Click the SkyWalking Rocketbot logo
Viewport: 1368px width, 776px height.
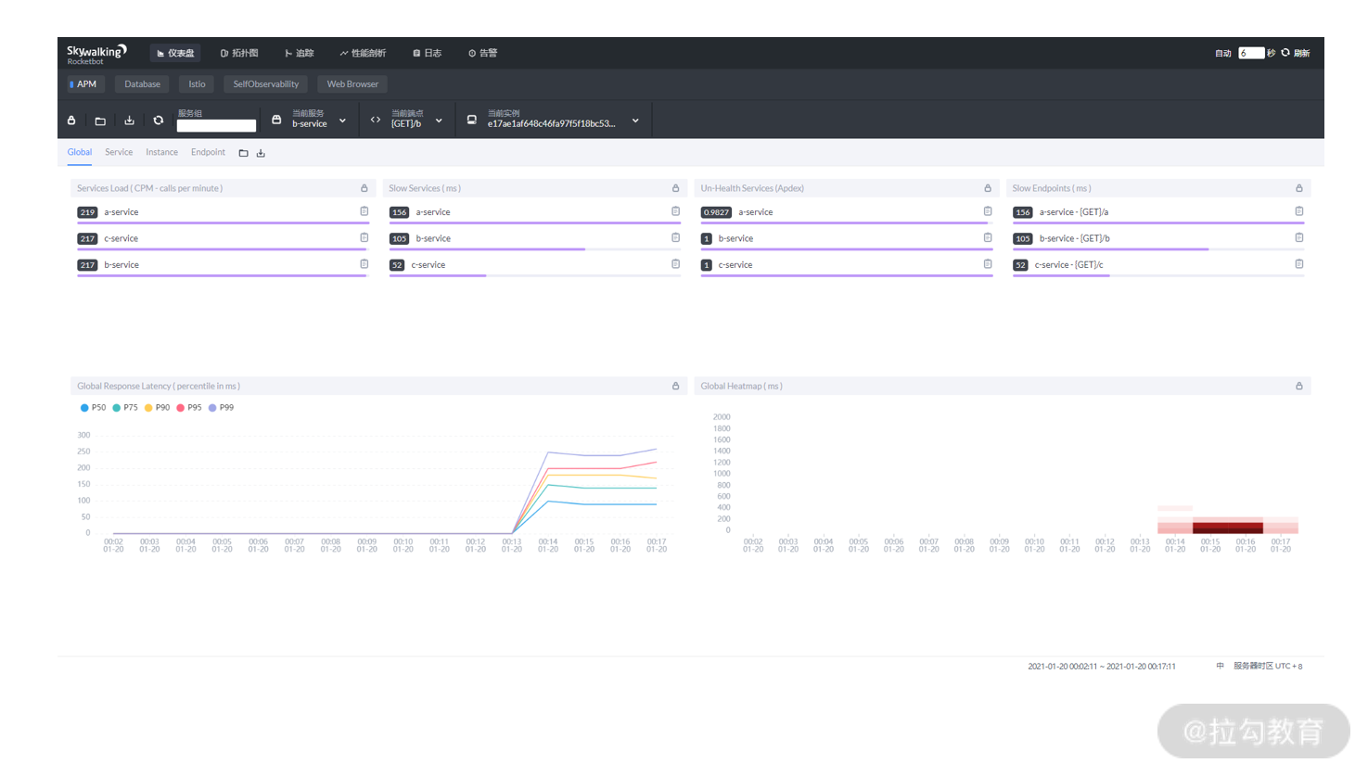tap(96, 54)
